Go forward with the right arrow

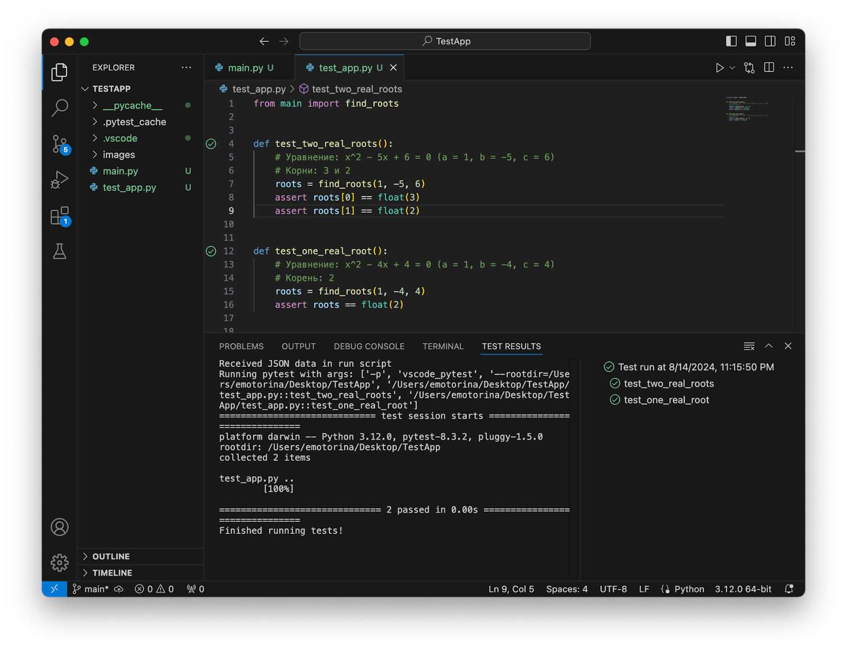point(284,41)
